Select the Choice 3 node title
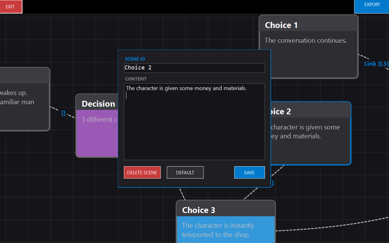The width and height of the screenshot is (389, 243). [199, 210]
